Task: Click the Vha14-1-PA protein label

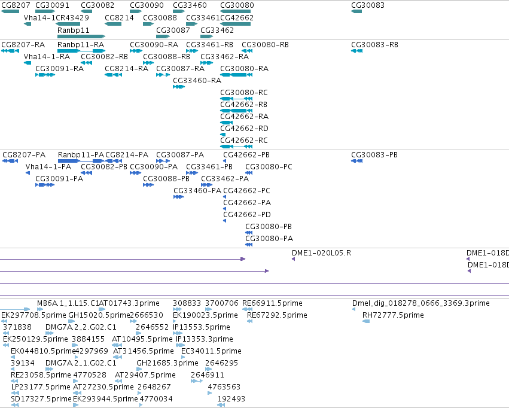Action: (x=48, y=166)
